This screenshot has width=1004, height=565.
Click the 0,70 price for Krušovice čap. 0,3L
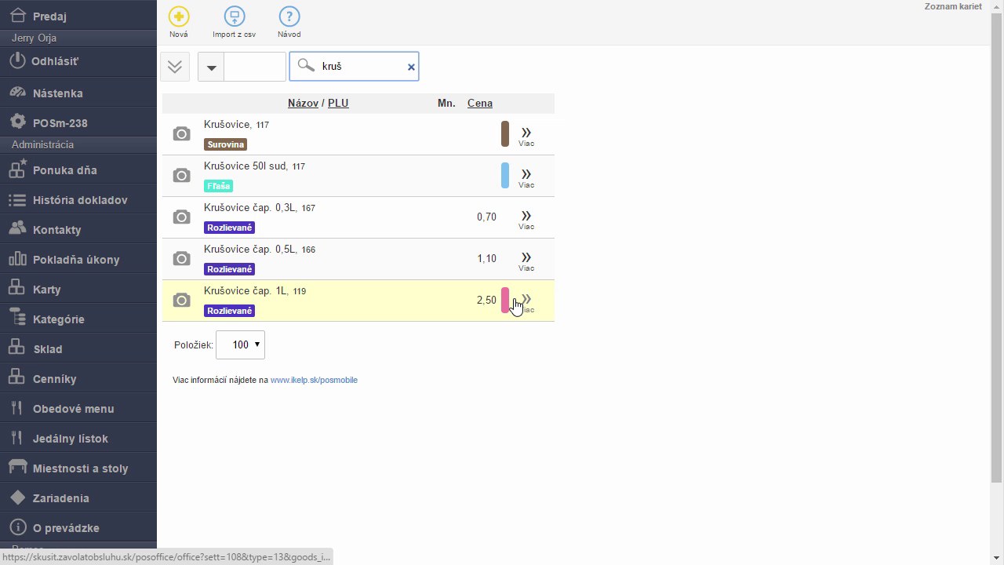pyautogui.click(x=486, y=217)
